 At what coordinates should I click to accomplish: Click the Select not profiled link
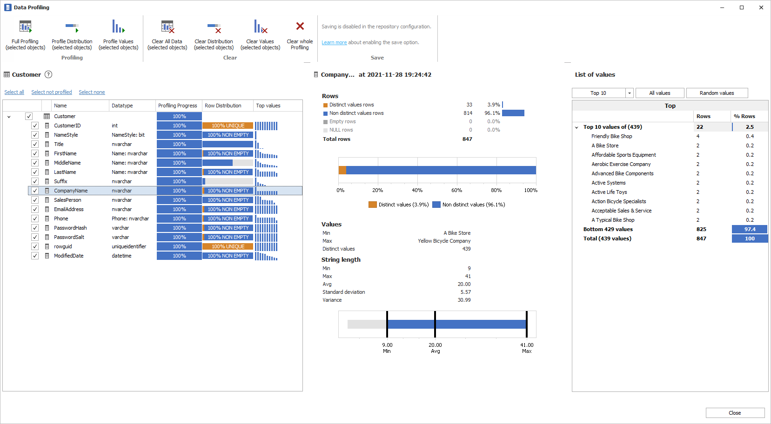pos(52,92)
